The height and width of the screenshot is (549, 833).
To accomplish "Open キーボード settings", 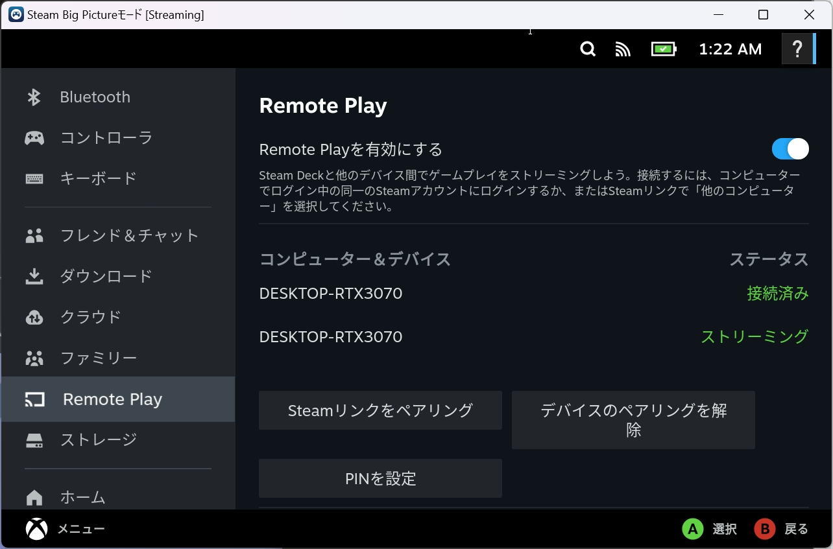I will 118,178.
